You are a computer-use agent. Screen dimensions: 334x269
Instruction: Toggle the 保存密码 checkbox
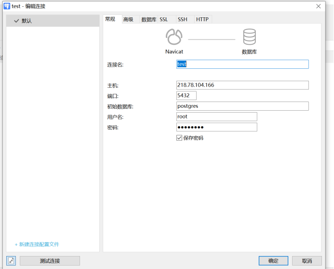pyautogui.click(x=179, y=138)
